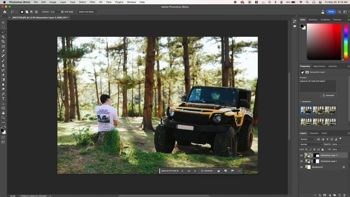Report the result with the flag icon
This screenshot has height=197, width=350.
(x=232, y=171)
